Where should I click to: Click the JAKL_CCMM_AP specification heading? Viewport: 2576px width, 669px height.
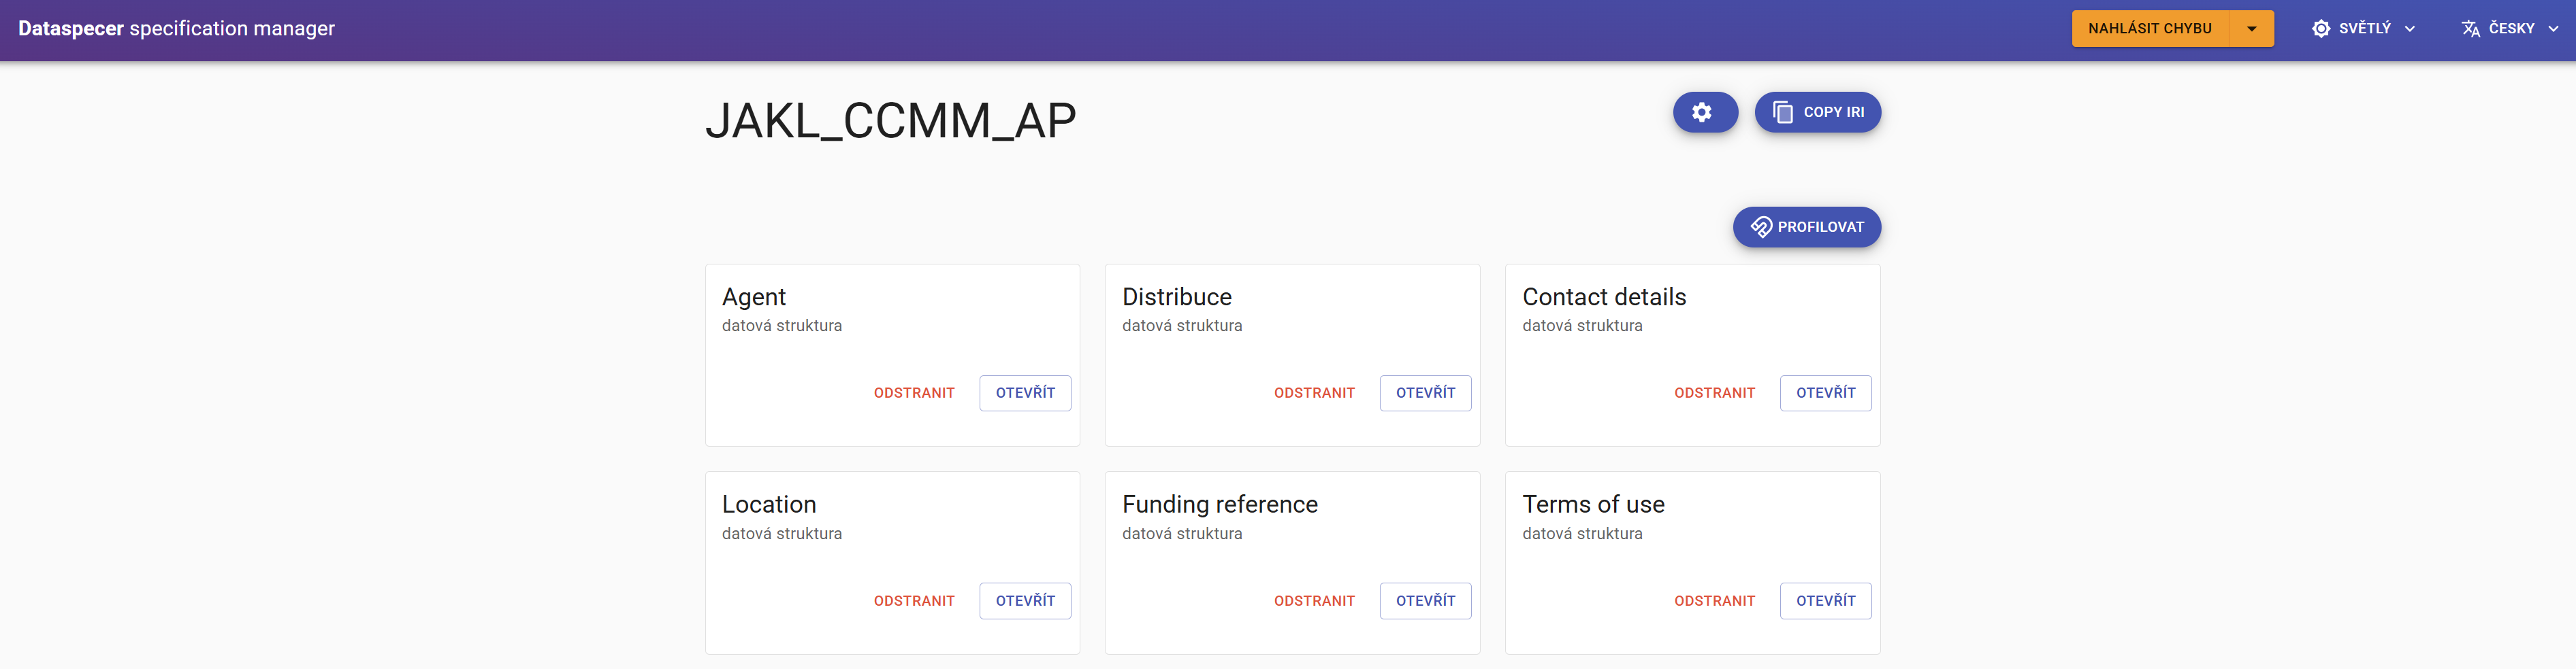(x=890, y=121)
